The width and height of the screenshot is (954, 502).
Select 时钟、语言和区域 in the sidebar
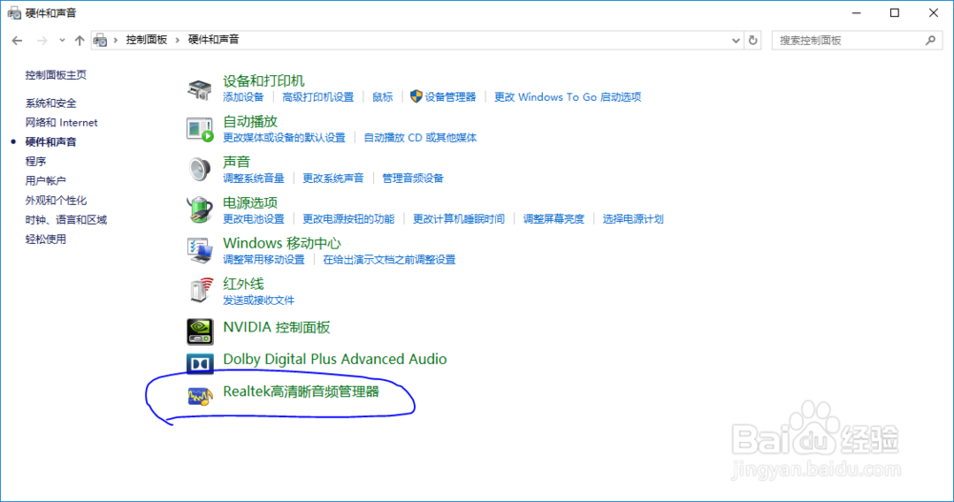(66, 219)
